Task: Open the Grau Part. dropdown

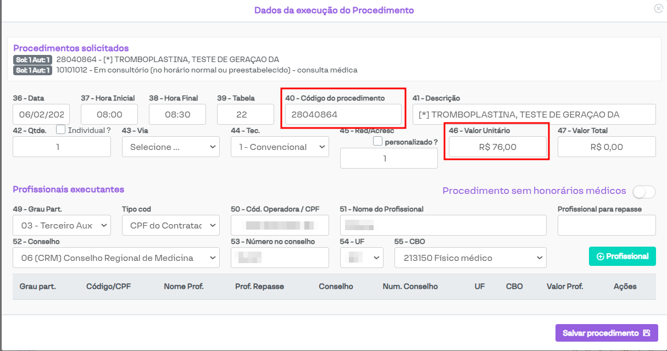Action: coord(62,225)
